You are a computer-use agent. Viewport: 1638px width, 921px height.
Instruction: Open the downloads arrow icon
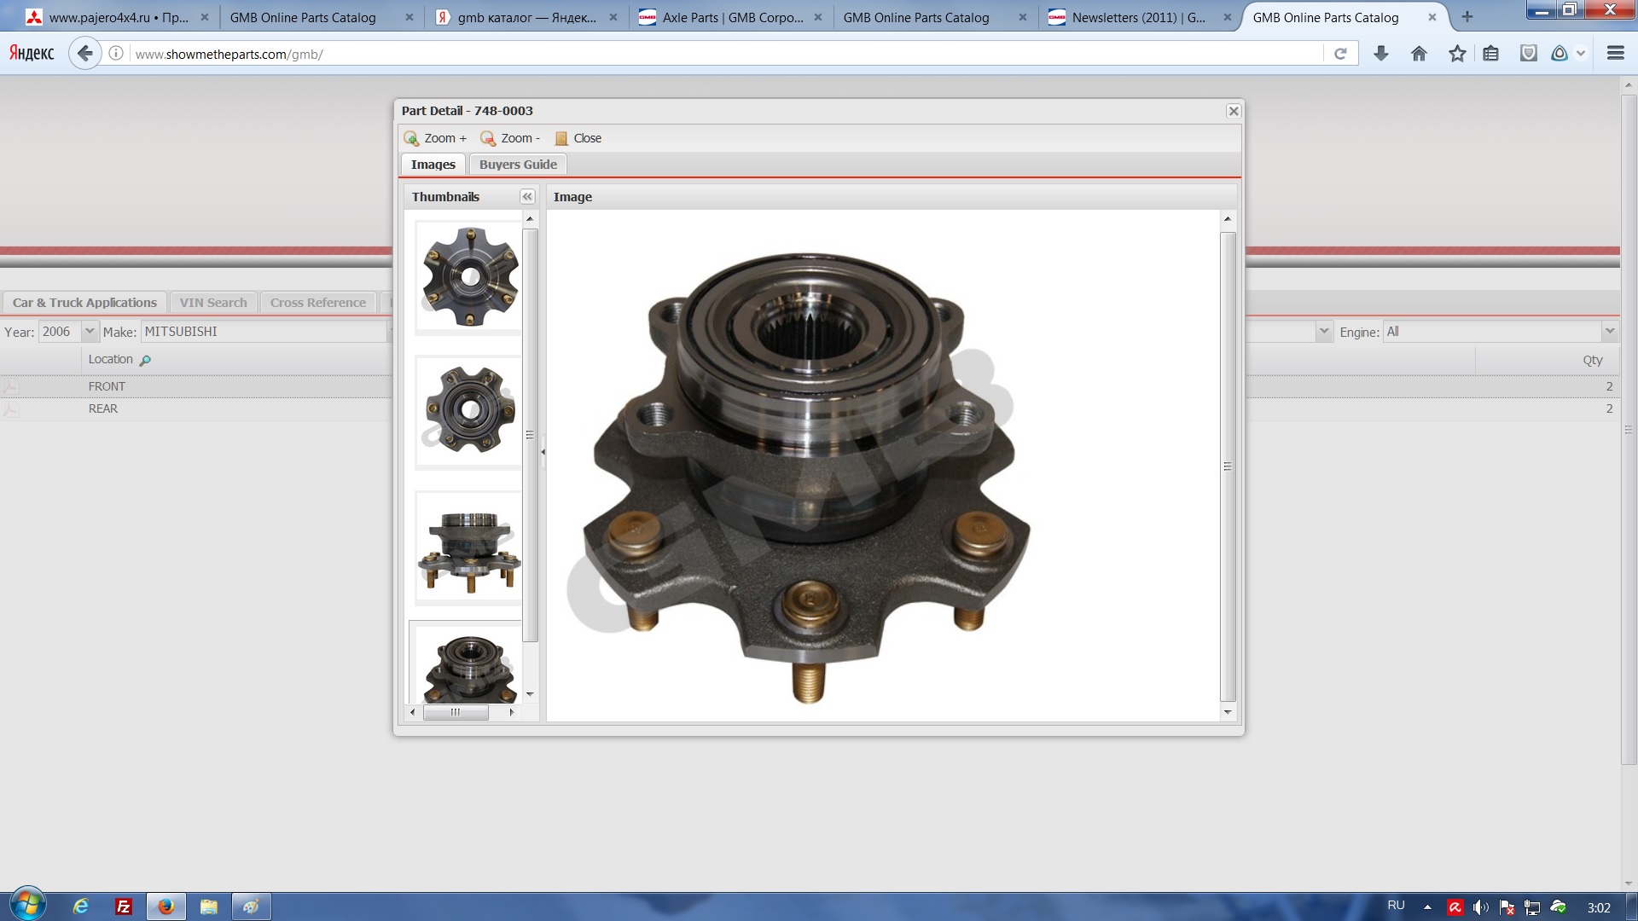pyautogui.click(x=1381, y=54)
